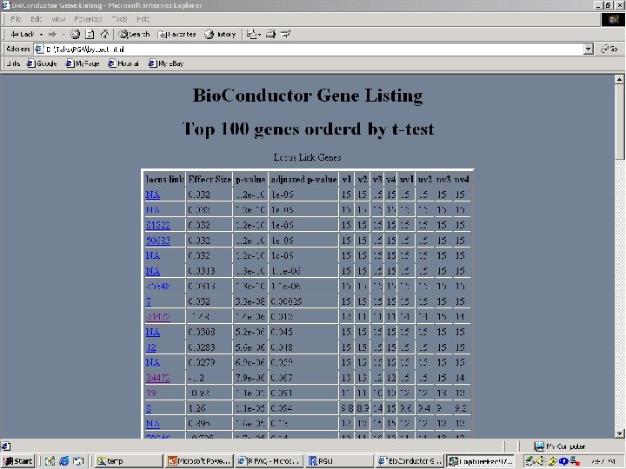Viewport: 626px width, 469px height.
Task: Click the blue messenger tray icon
Action: pyautogui.click(x=563, y=461)
